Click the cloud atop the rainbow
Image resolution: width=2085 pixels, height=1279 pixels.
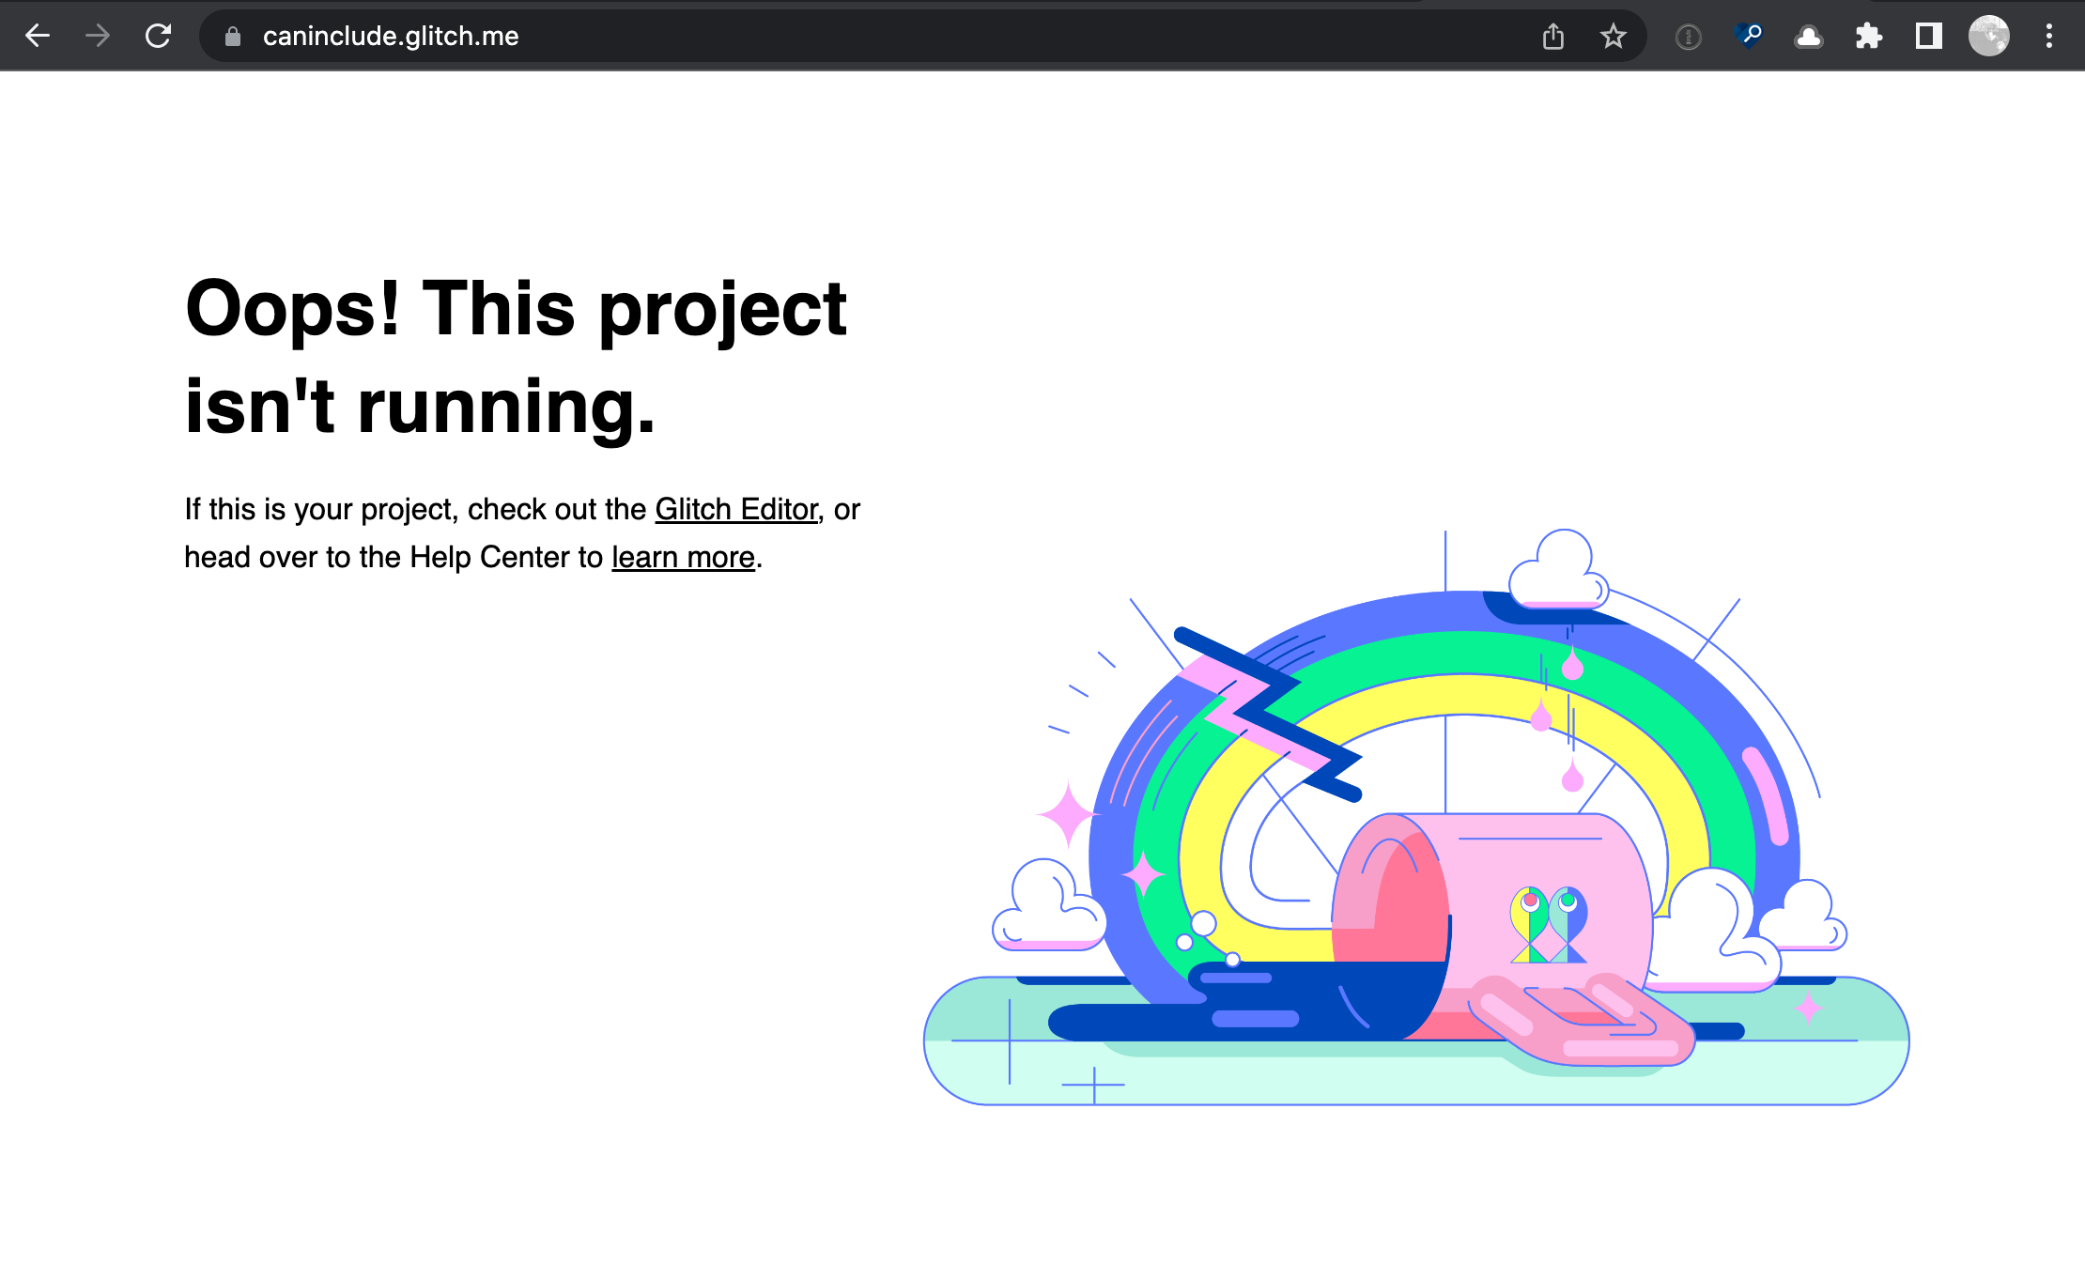click(1559, 571)
